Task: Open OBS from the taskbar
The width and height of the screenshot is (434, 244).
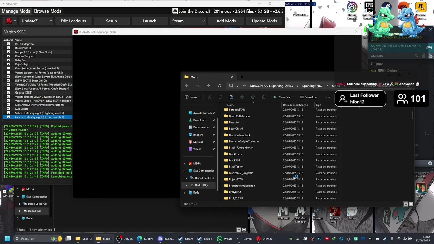Action: click(124, 239)
